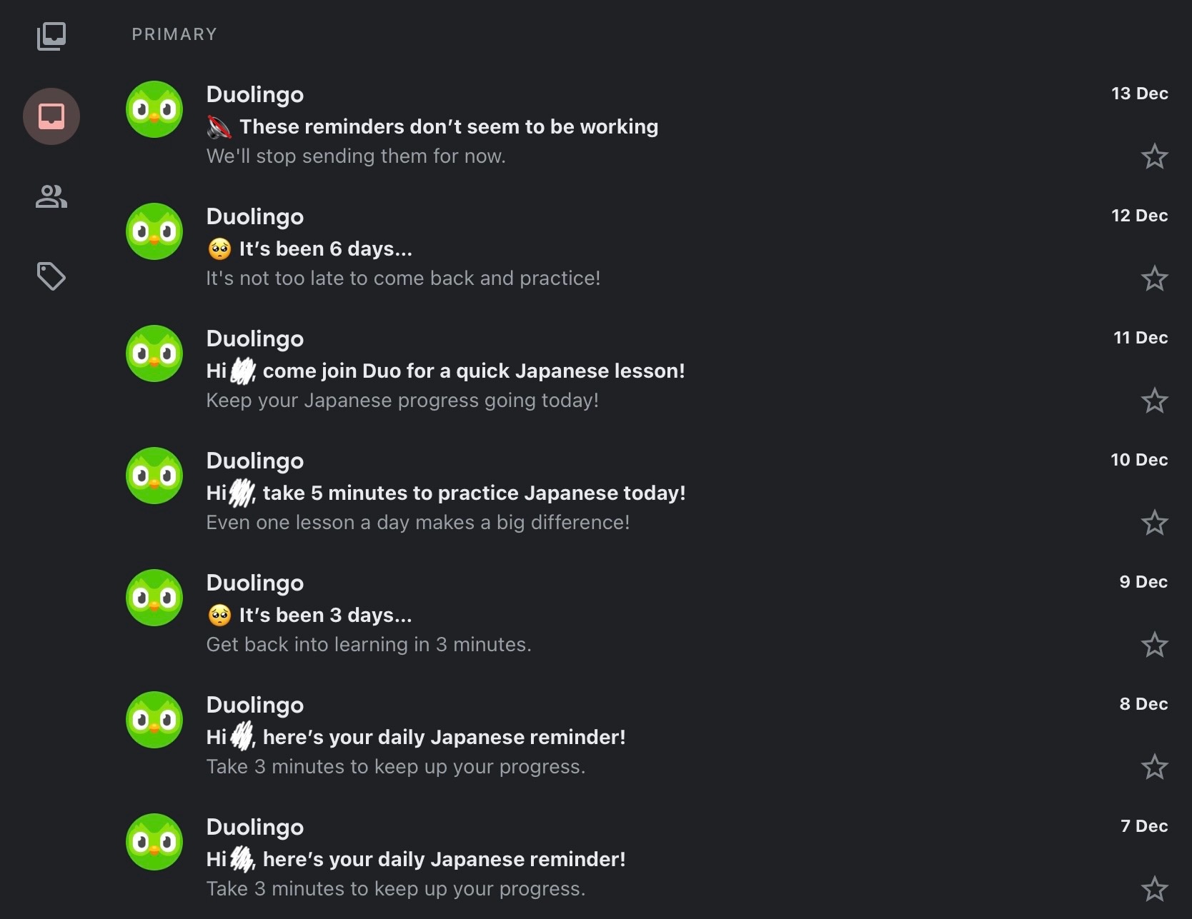Select the Primary inbox icon
This screenshot has width=1192, height=919.
click(51, 116)
